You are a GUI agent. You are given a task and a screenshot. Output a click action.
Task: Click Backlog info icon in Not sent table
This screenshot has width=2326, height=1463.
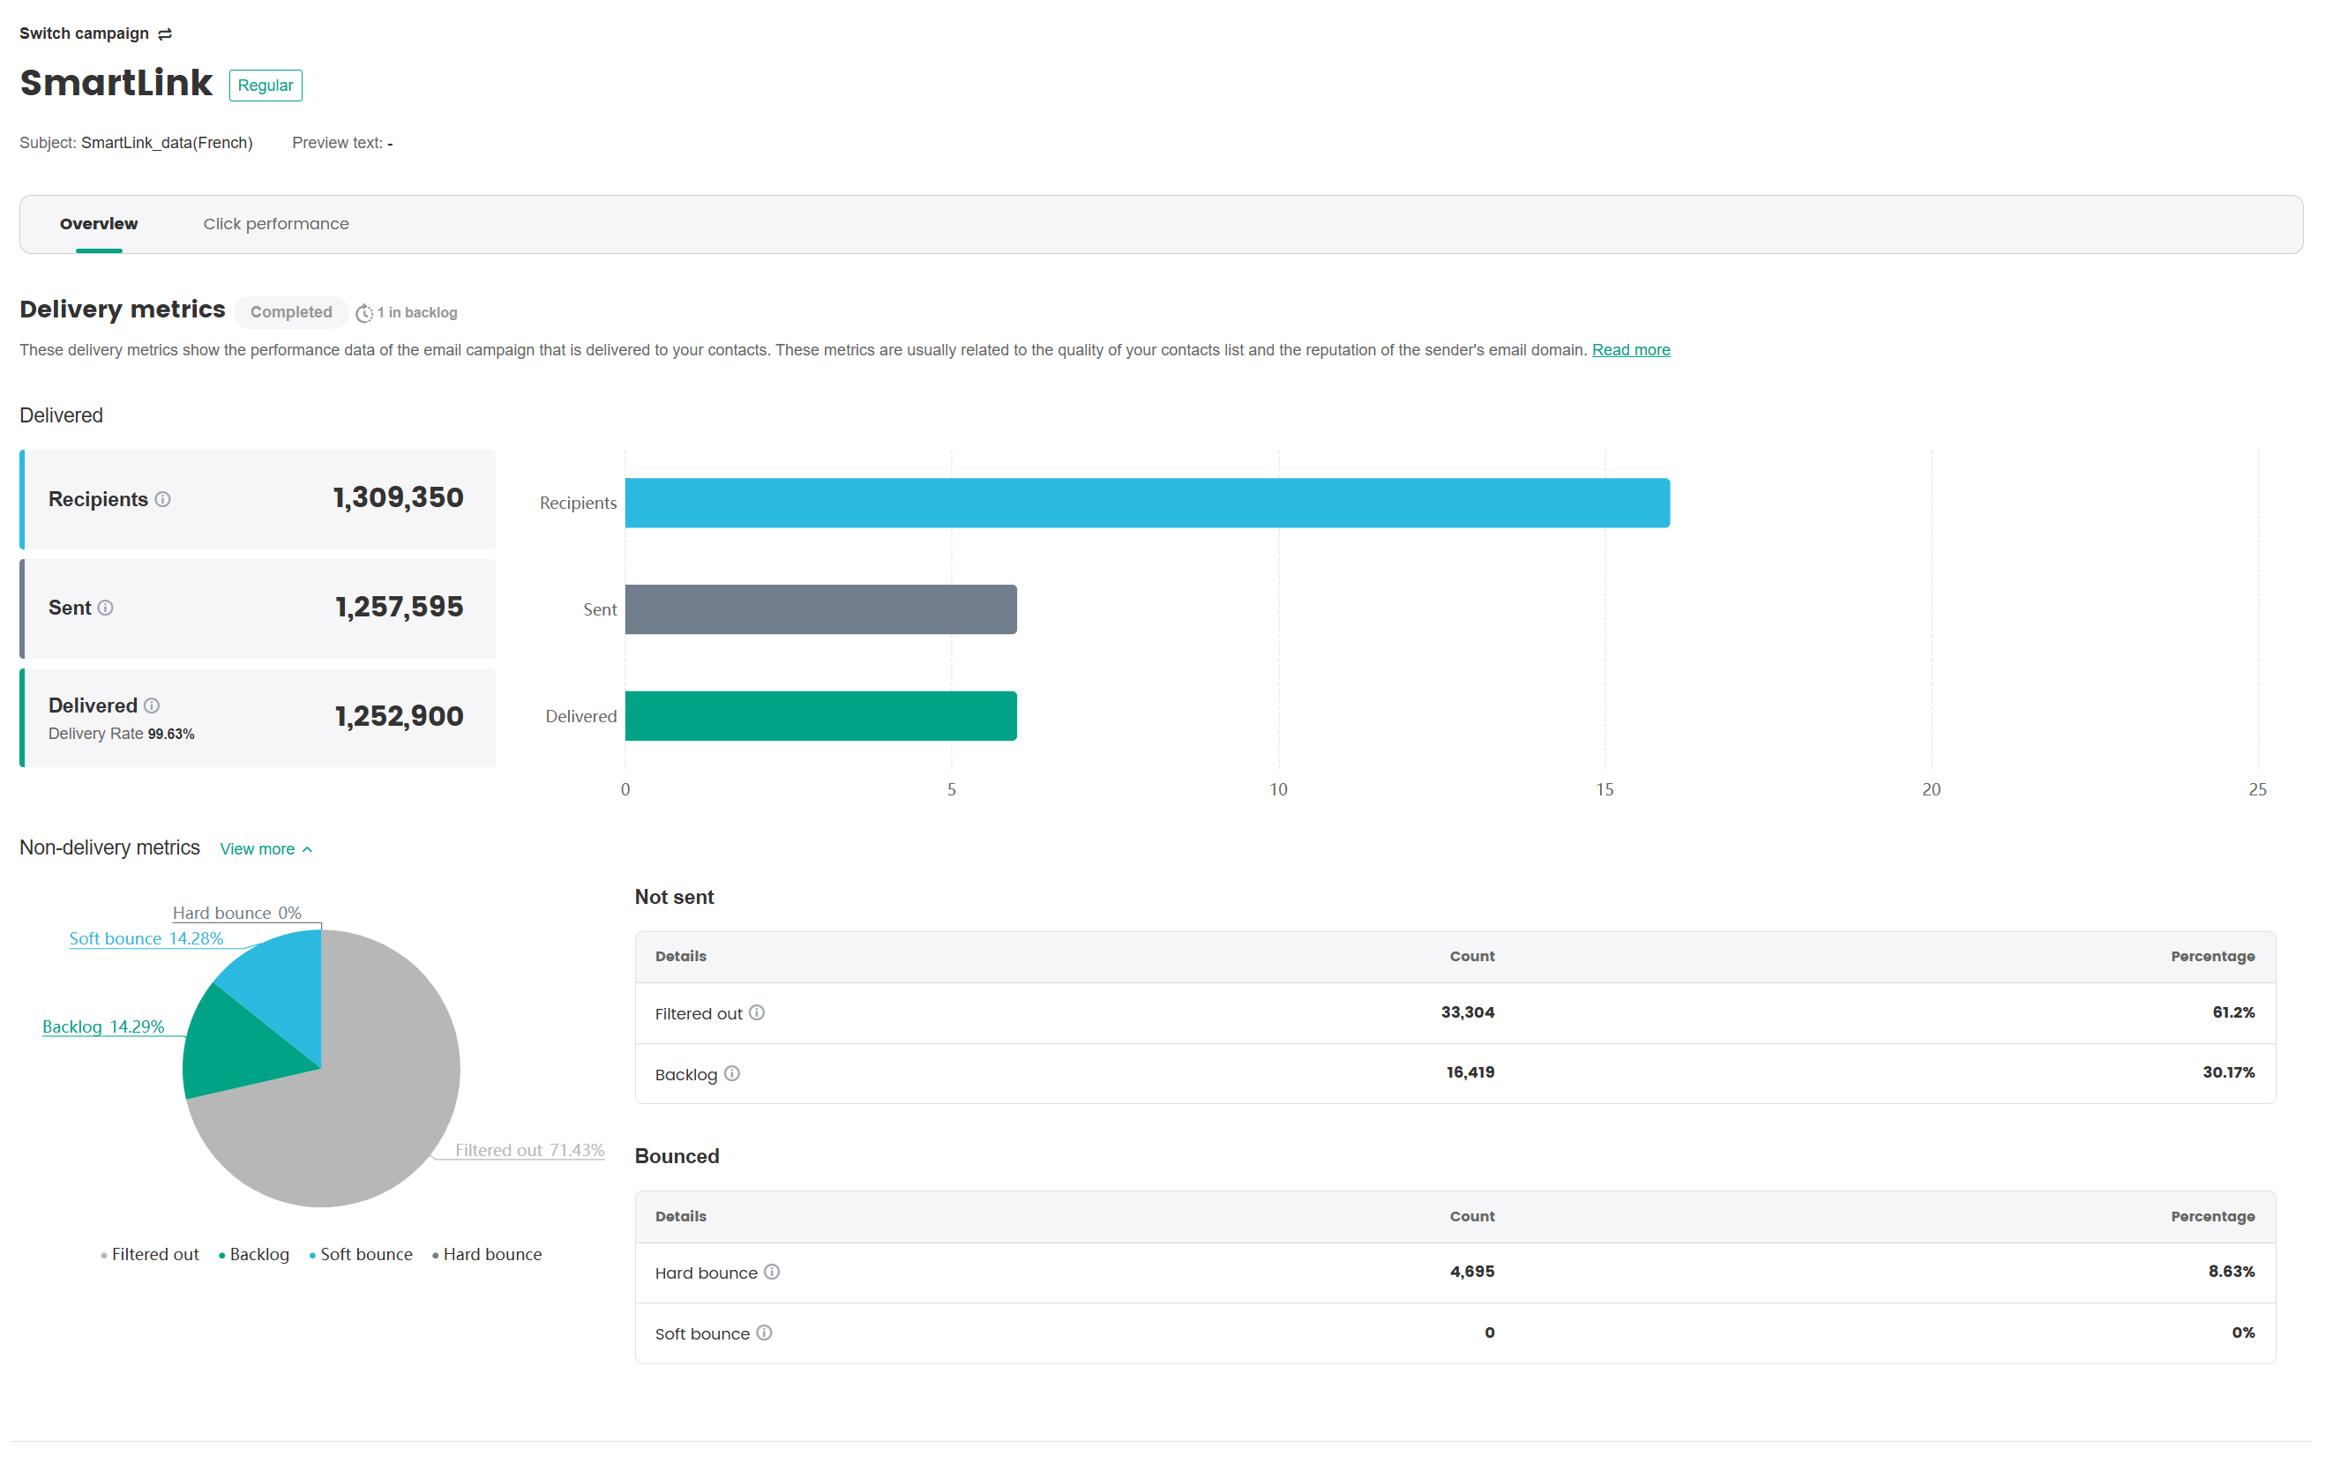732,1074
